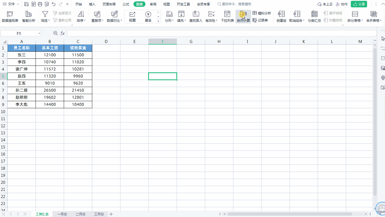The width and height of the screenshot is (385, 217).
Task: Click 分类汇总 subtotal tool
Action: point(314,17)
